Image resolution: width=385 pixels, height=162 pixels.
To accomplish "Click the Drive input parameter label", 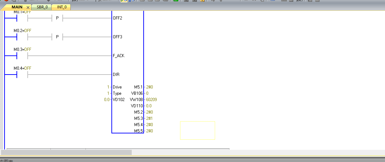I will coord(117,87).
